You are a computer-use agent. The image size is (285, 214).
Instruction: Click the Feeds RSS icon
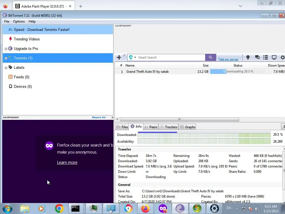[x=10, y=77]
